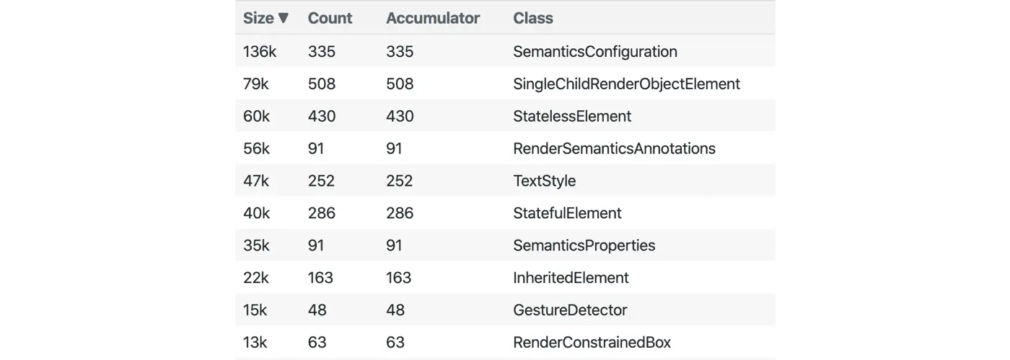Click the 47k size cell for TextStyle
Image resolution: width=1010 pixels, height=360 pixels.
256,181
